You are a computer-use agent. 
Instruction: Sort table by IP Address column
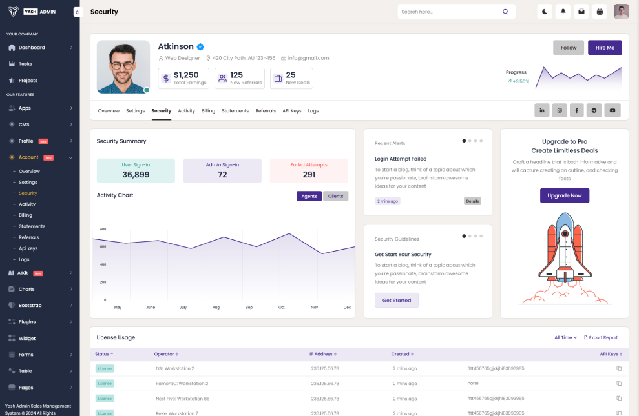click(323, 354)
